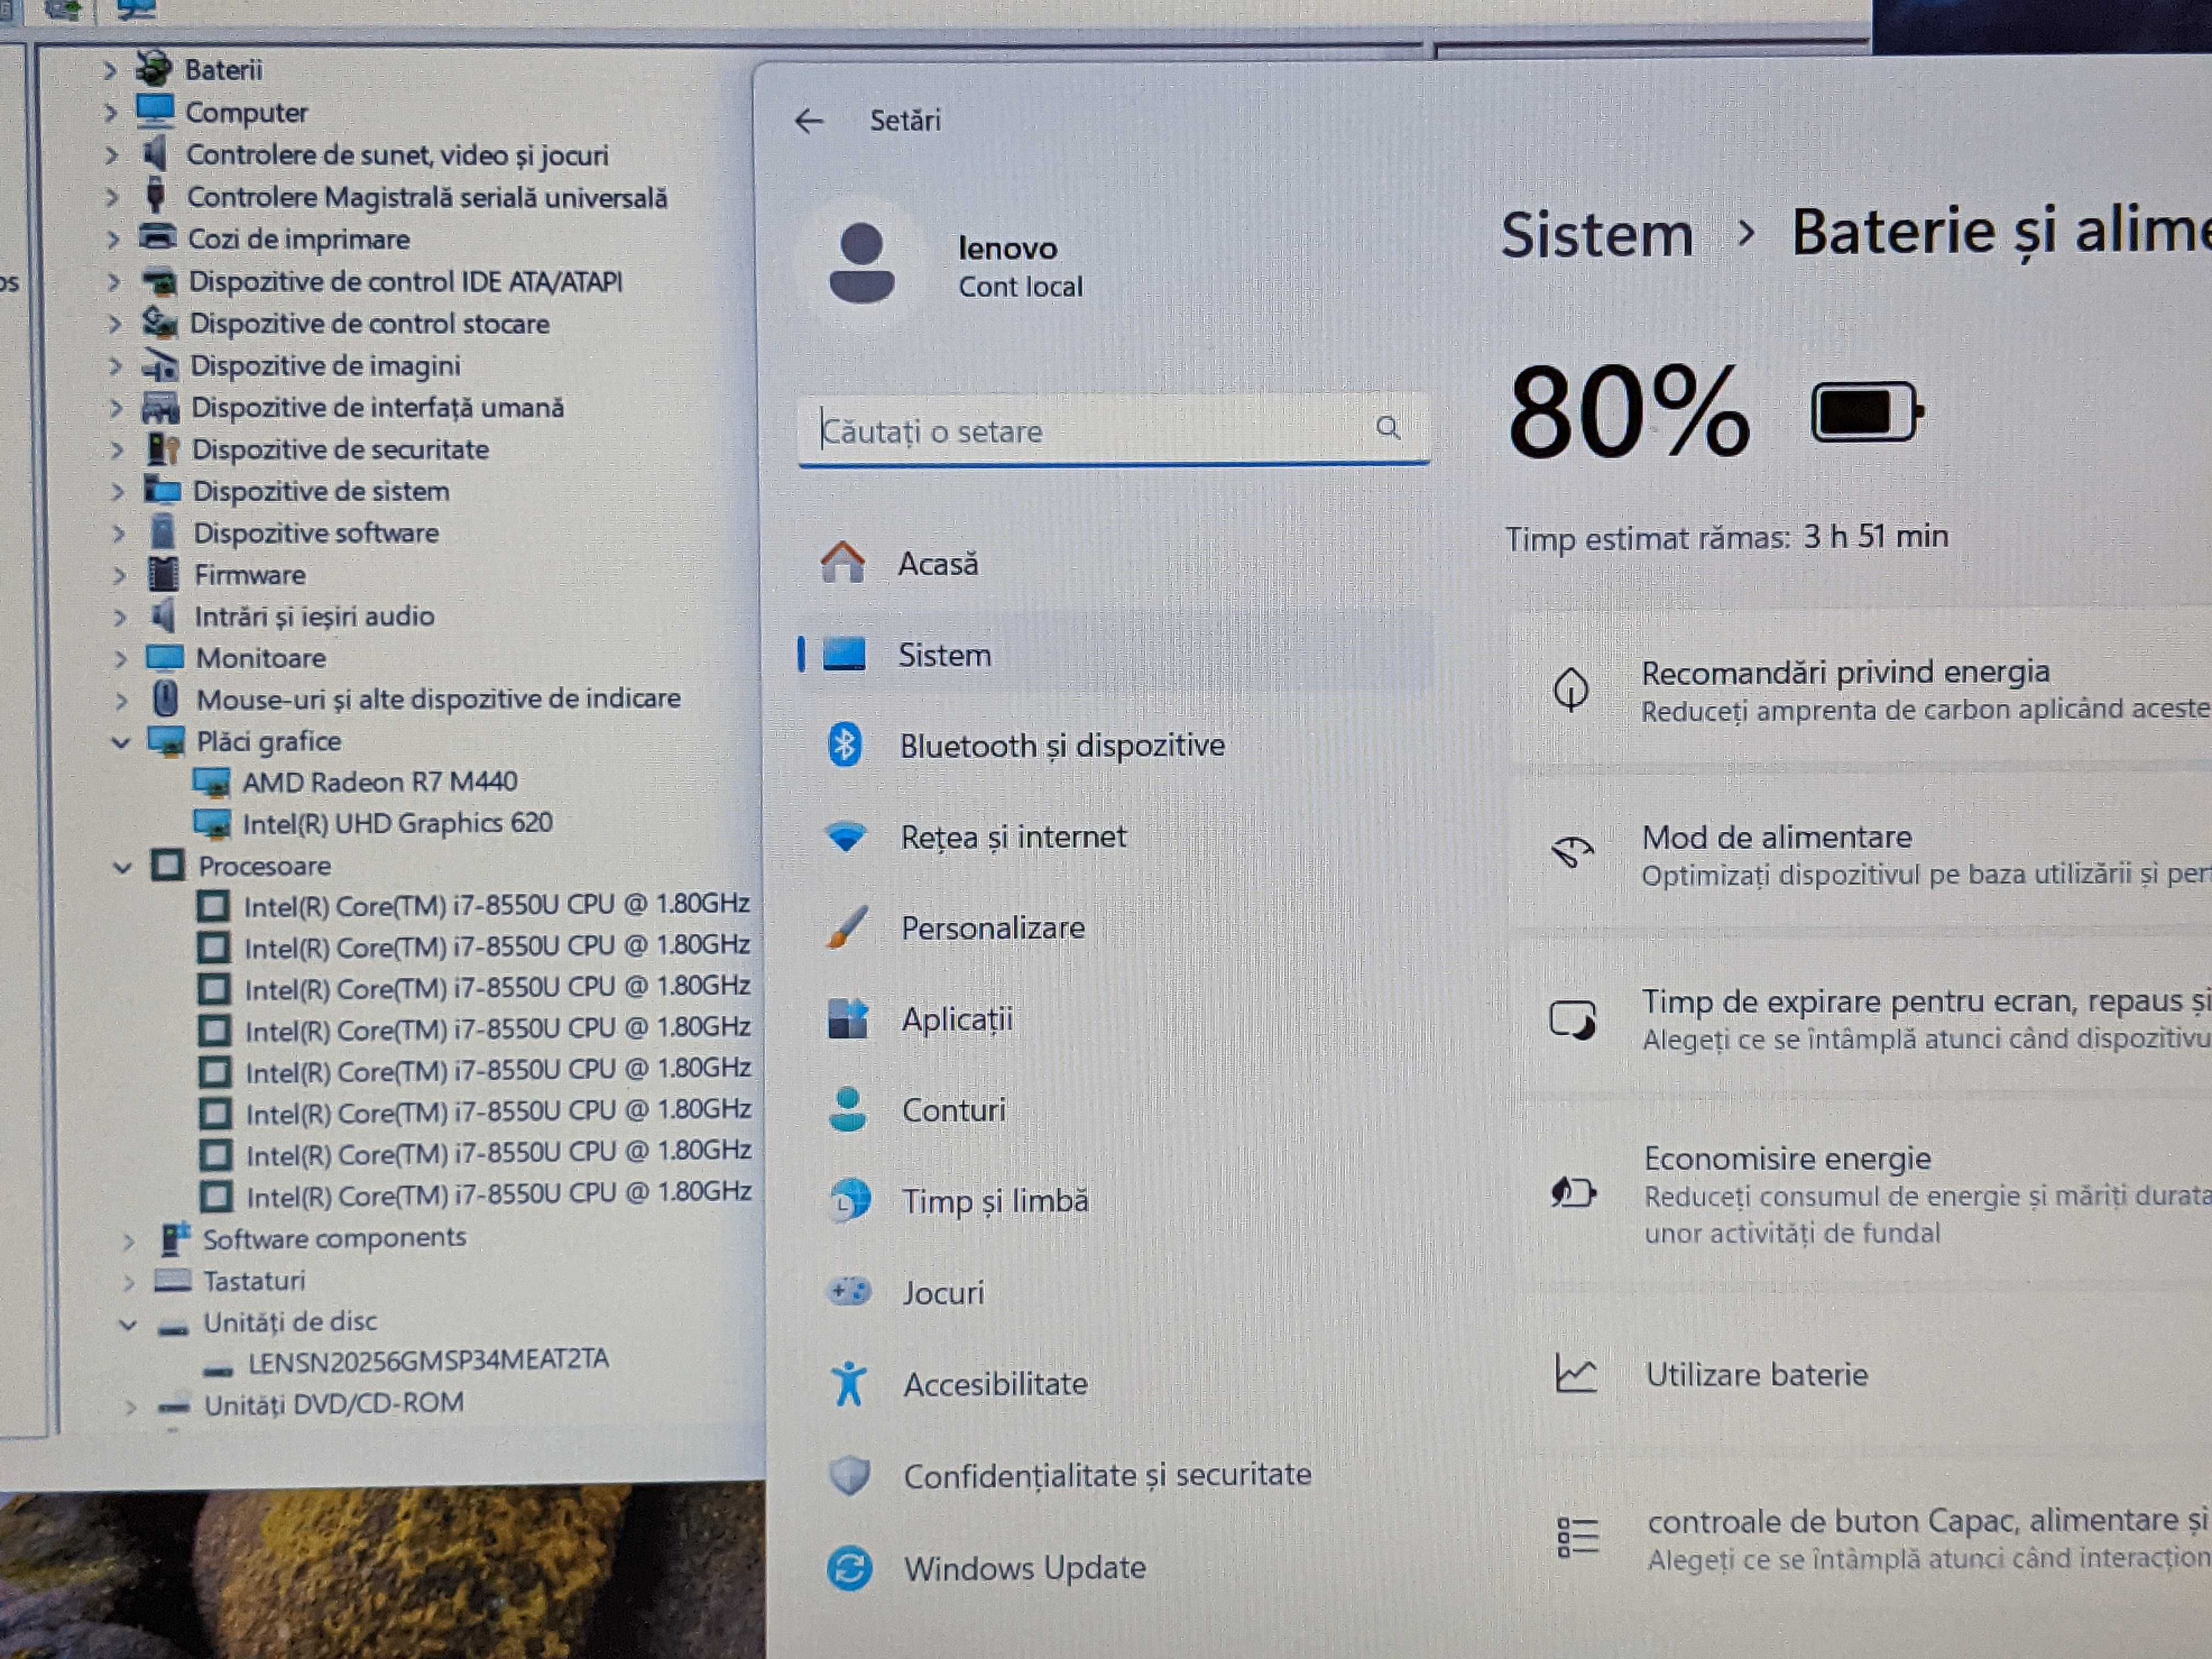Screen dimensions: 2212x1659
Task: Open Sistem in Settings sidebar
Action: [1115, 655]
